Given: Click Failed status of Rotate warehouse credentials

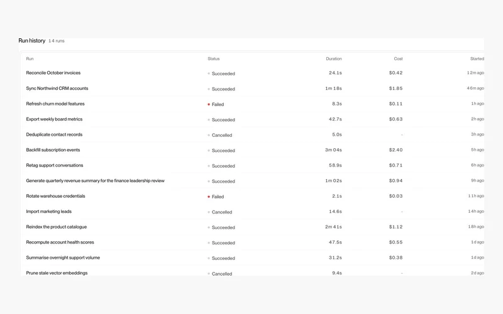Looking at the screenshot, I should click(x=216, y=197).
